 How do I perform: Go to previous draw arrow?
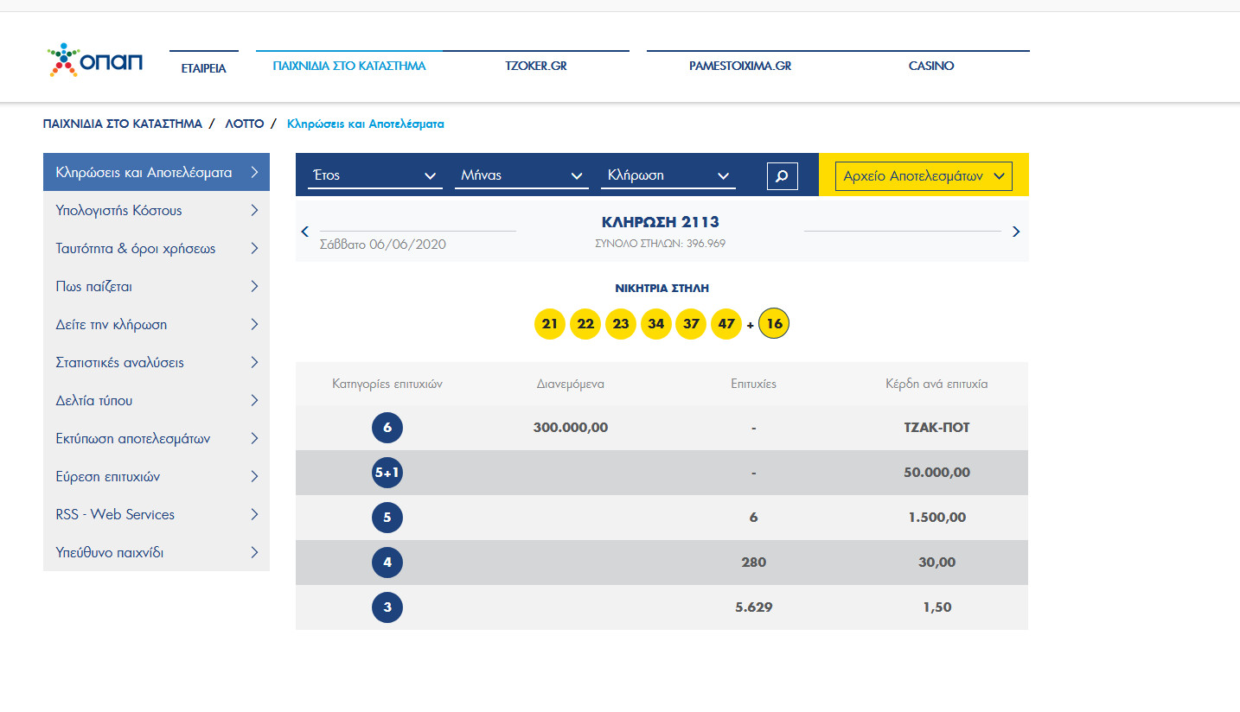pos(304,232)
